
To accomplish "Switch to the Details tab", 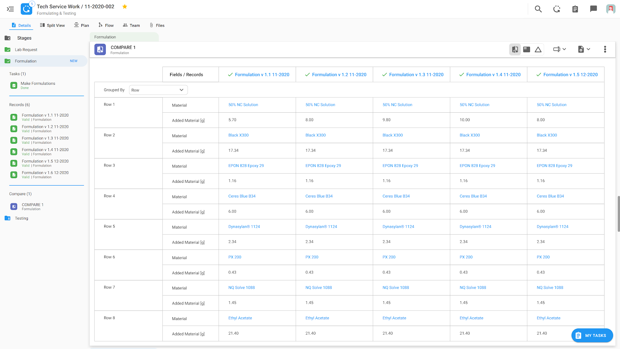I will [x=21, y=26].
